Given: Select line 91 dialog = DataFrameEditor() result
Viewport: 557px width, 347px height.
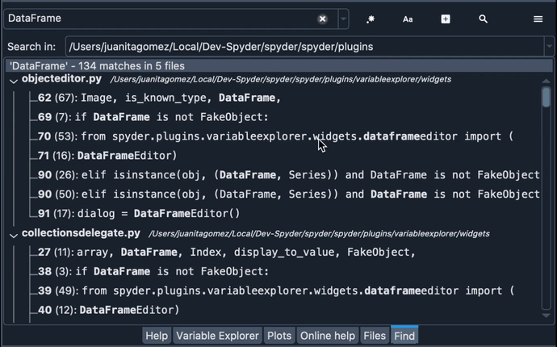Looking at the screenshot, I should (x=145, y=213).
